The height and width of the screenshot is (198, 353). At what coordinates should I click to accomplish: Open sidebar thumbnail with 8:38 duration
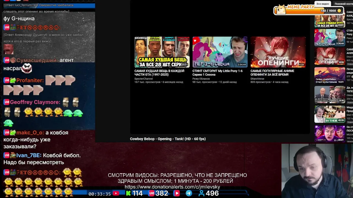[x=330, y=95]
